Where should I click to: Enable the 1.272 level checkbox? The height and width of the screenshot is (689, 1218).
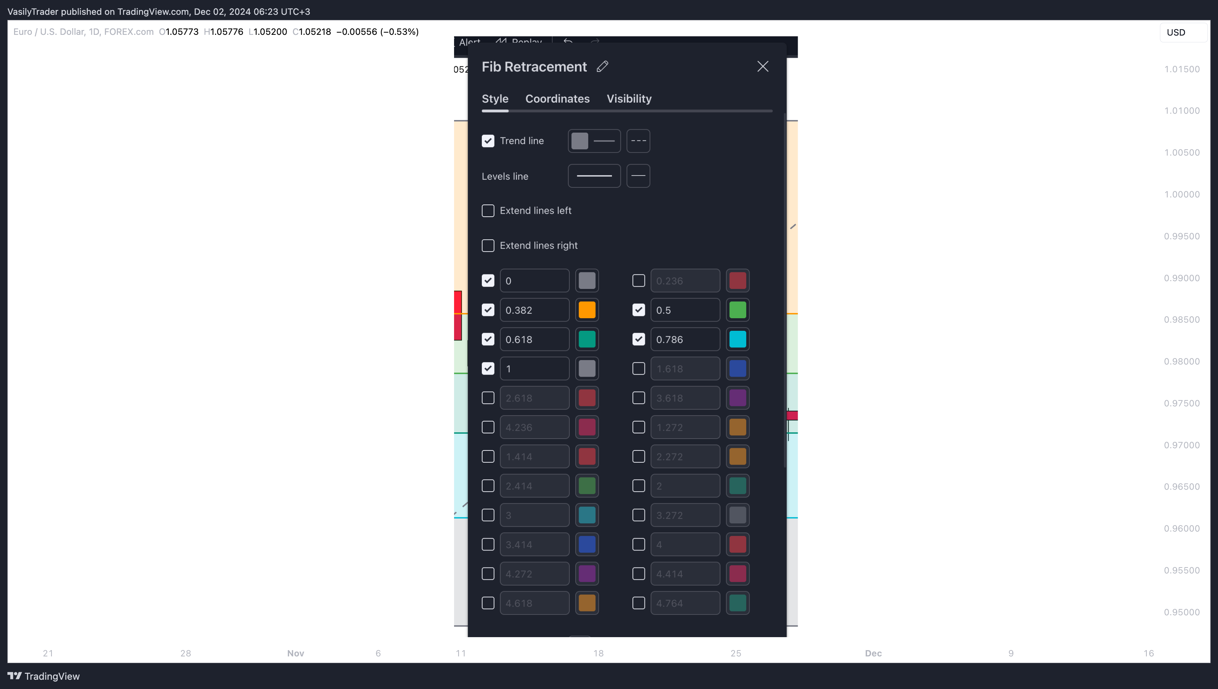click(638, 427)
